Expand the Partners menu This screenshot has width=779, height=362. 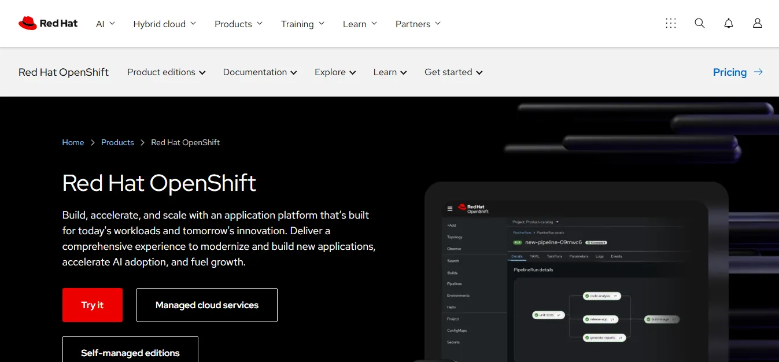[418, 24]
